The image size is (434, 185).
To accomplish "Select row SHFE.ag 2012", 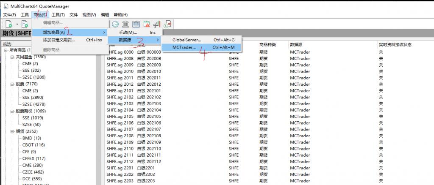I will coord(269,84).
